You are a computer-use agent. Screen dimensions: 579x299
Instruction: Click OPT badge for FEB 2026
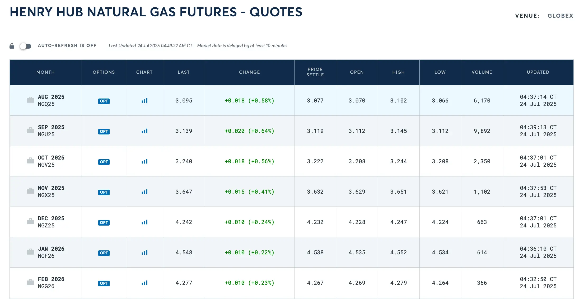coord(104,283)
